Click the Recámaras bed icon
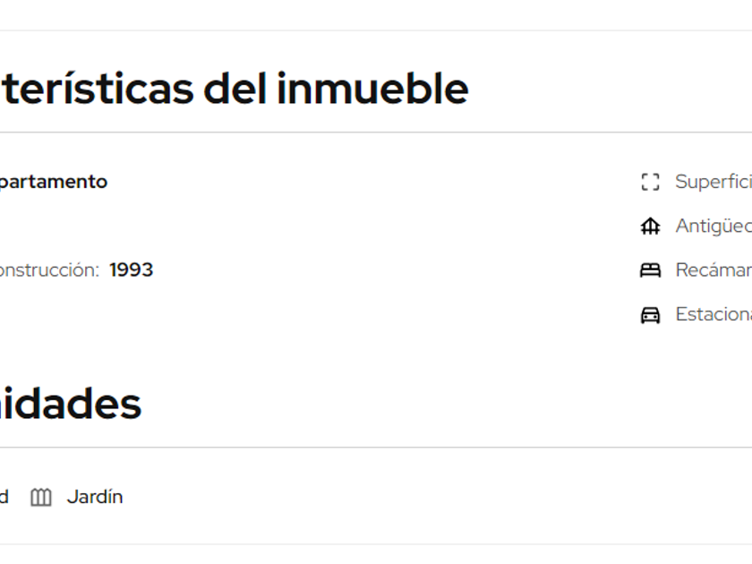 click(650, 270)
